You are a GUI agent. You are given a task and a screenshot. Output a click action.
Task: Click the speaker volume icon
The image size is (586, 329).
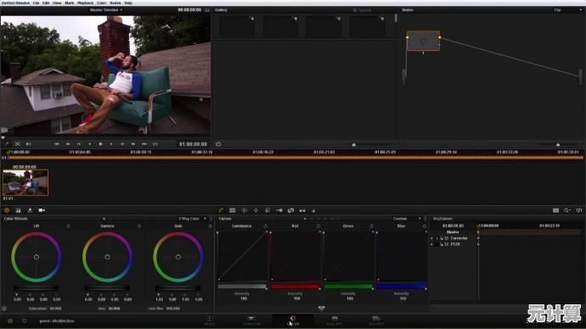pyautogui.click(x=28, y=144)
